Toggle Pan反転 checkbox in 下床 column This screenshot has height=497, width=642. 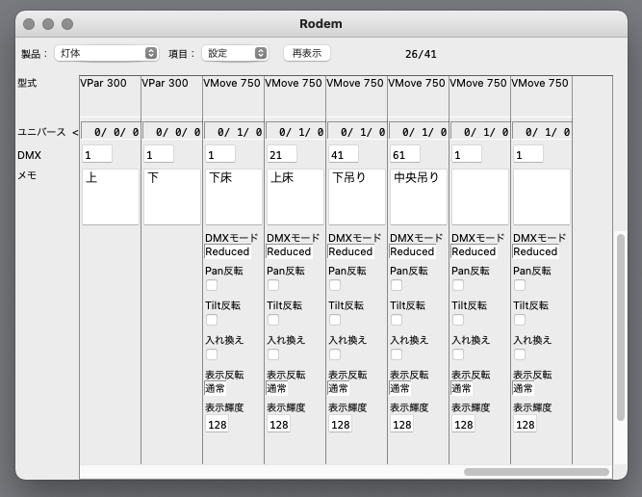click(212, 285)
